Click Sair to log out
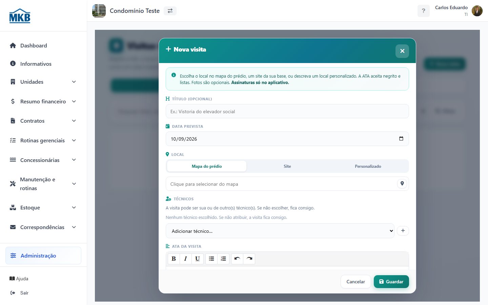 click(x=20, y=293)
